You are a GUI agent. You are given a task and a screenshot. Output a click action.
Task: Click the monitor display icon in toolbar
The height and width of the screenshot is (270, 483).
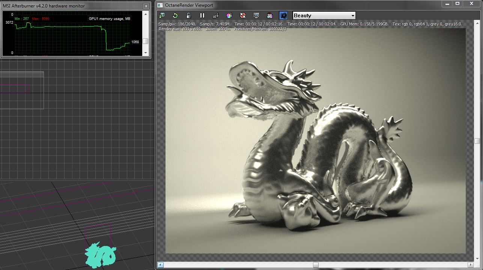(256, 15)
